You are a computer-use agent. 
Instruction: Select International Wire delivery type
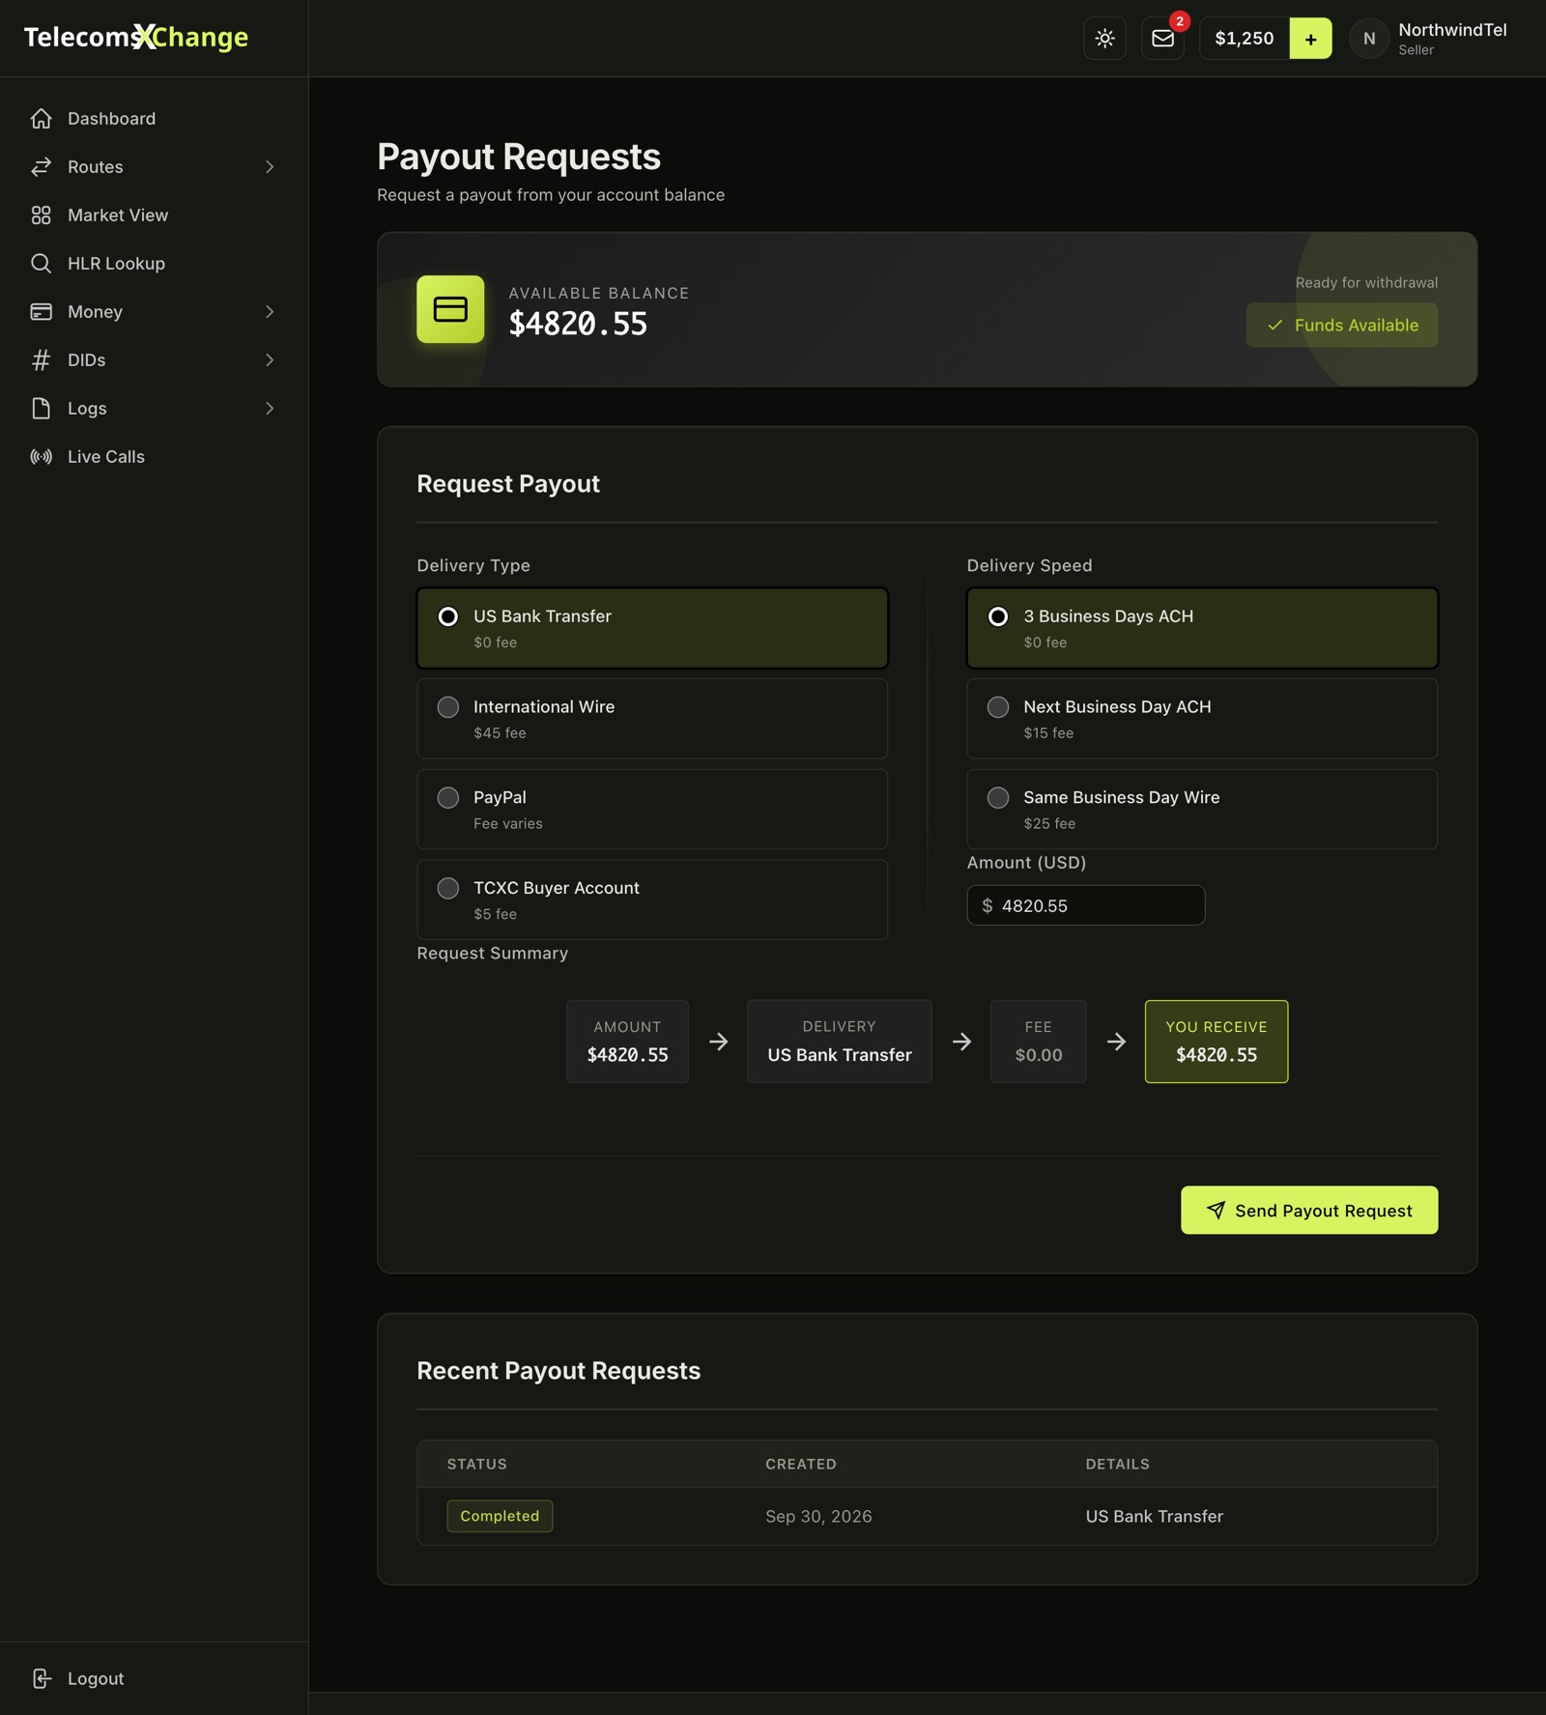[652, 719]
